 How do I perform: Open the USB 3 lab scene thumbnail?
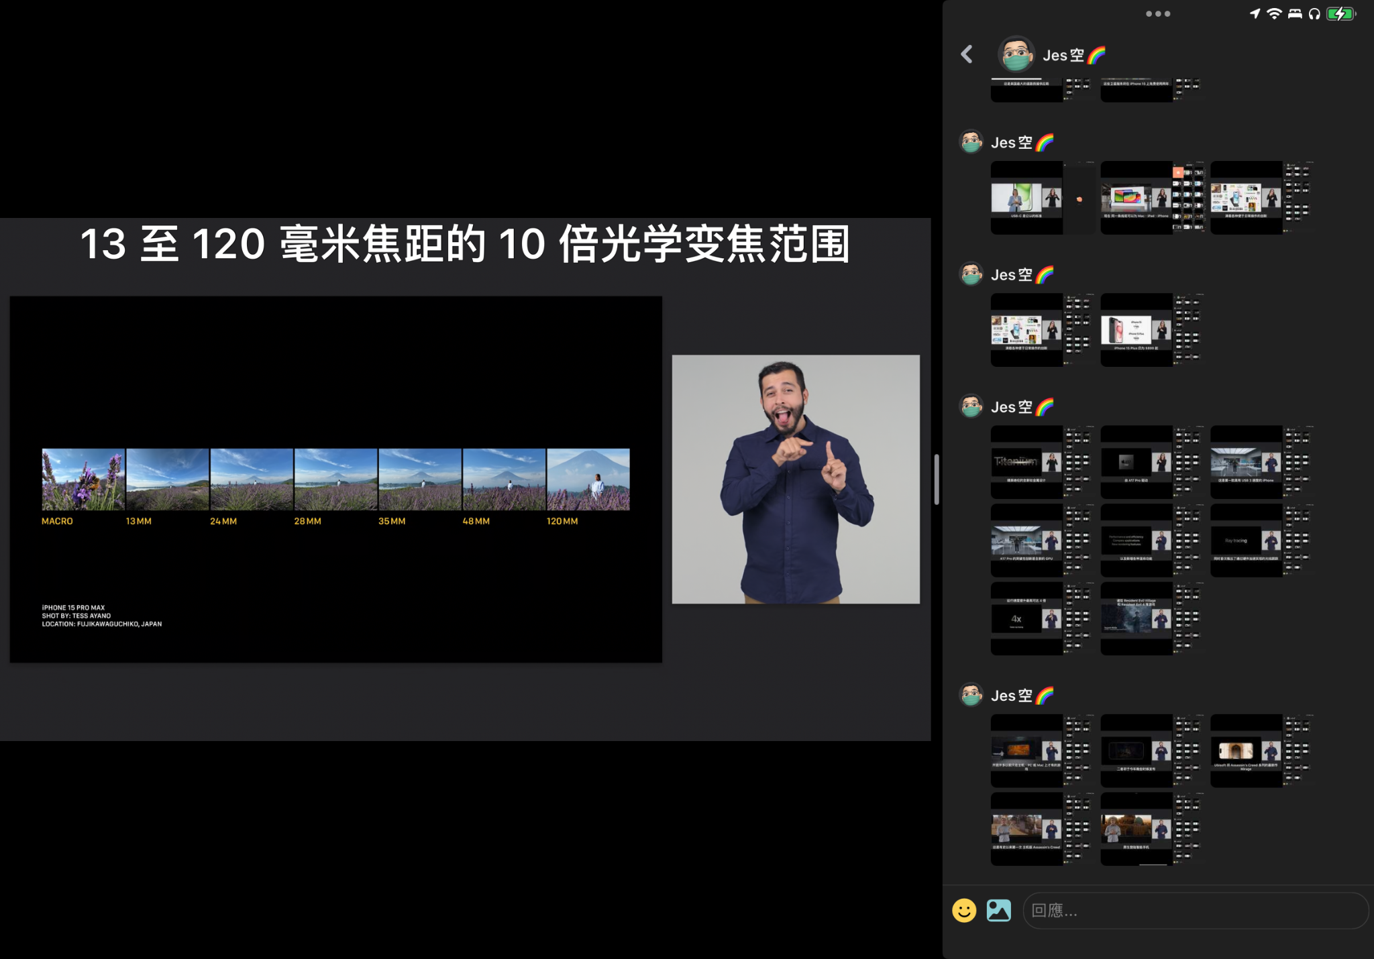tap(1261, 461)
